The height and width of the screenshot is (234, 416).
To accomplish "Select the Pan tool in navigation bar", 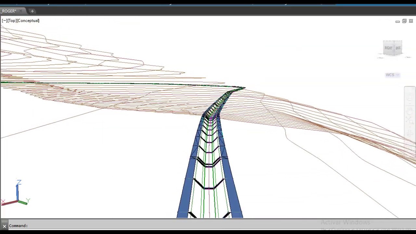I will [409, 110].
